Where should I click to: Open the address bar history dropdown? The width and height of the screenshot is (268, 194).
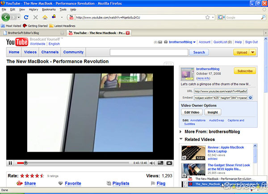click(x=213, y=17)
